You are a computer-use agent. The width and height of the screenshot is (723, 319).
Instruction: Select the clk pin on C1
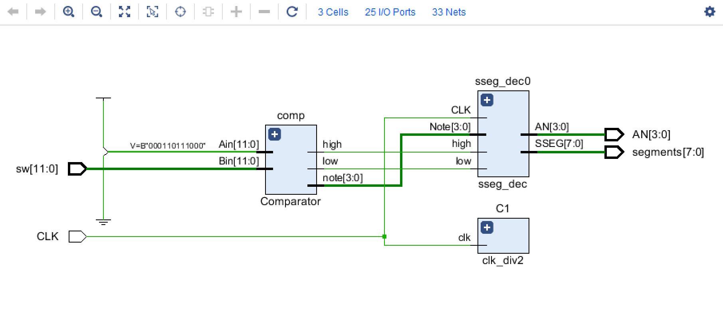[464, 238]
